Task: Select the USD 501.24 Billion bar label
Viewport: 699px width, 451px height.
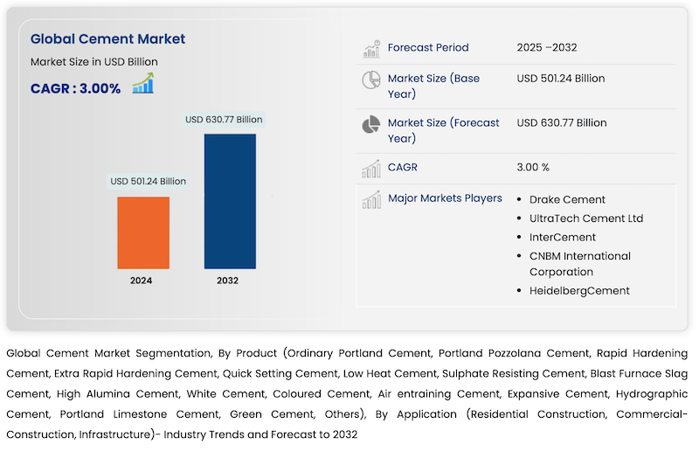Action: (x=148, y=181)
